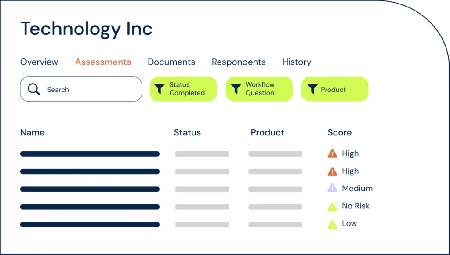Image resolution: width=450 pixels, height=255 pixels.
Task: Click the funnel icon on Status filter
Action: pos(160,89)
